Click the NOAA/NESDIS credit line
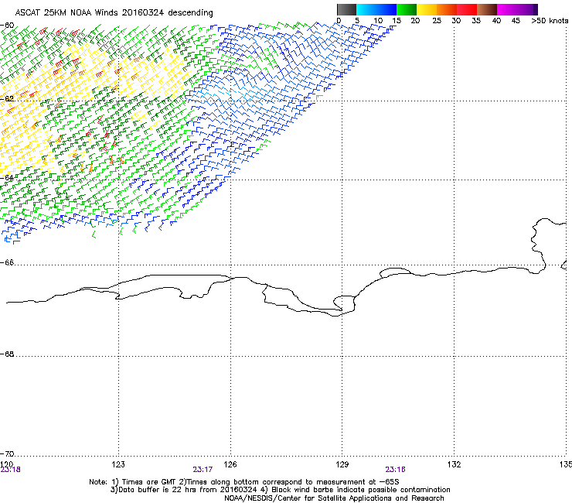The image size is (572, 503). pos(334,498)
